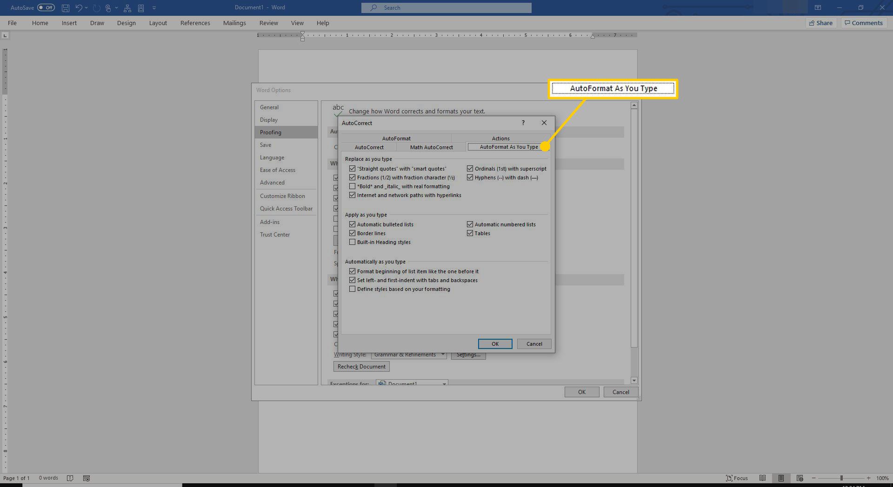
Task: Select General in Word Options sidebar
Action: pyautogui.click(x=286, y=107)
